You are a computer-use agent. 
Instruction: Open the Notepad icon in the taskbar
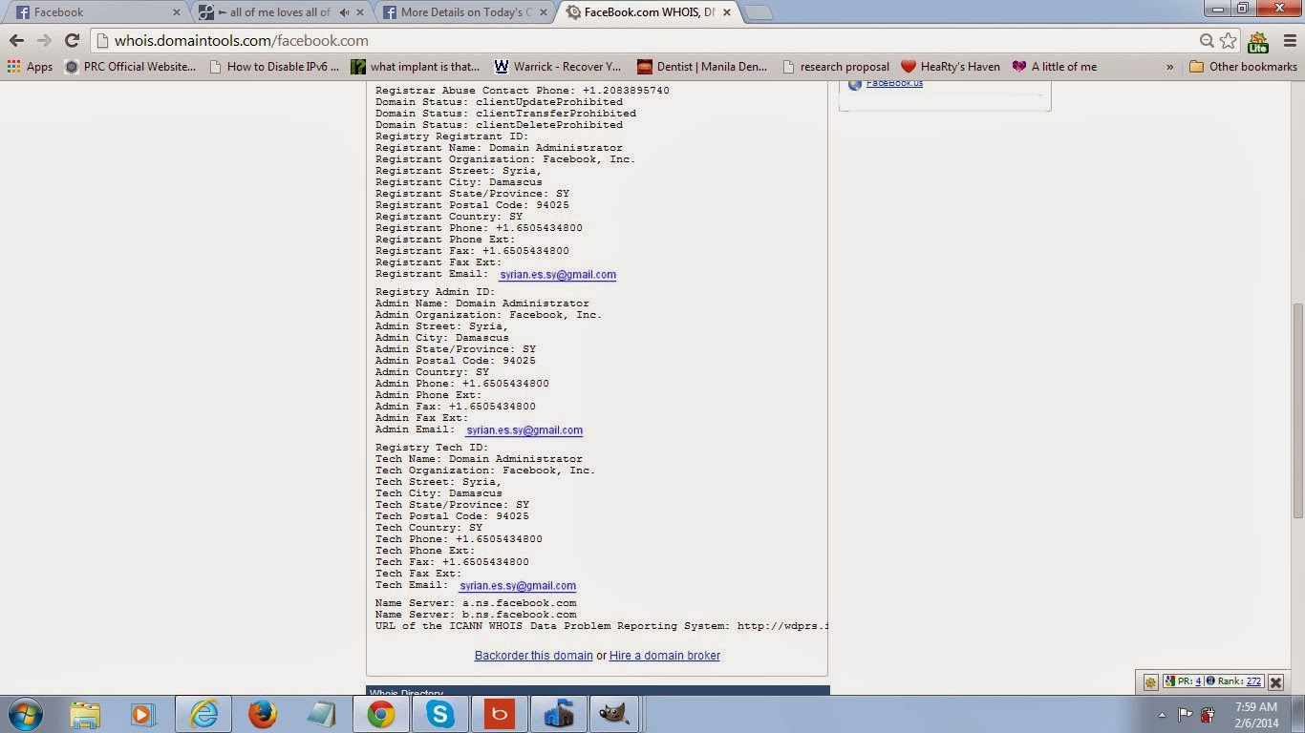[322, 714]
